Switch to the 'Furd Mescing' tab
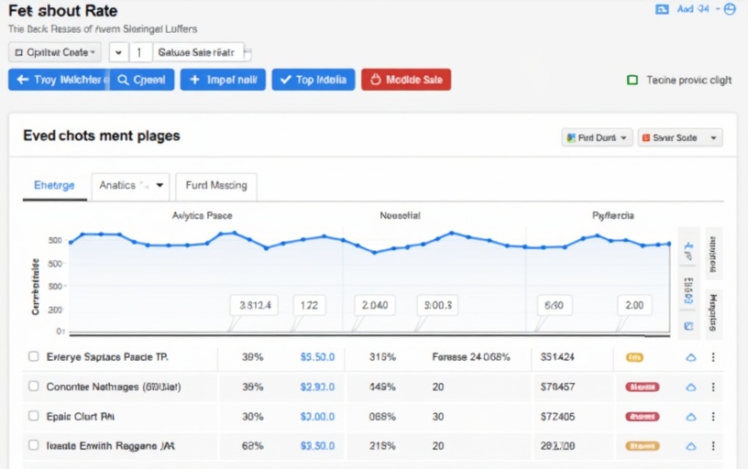This screenshot has height=469, width=748. tap(216, 185)
